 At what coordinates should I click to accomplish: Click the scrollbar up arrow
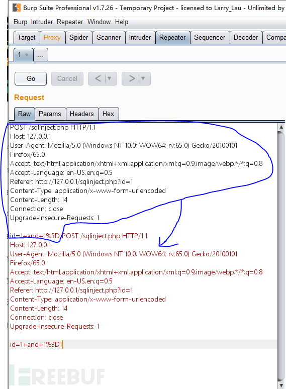281,127
